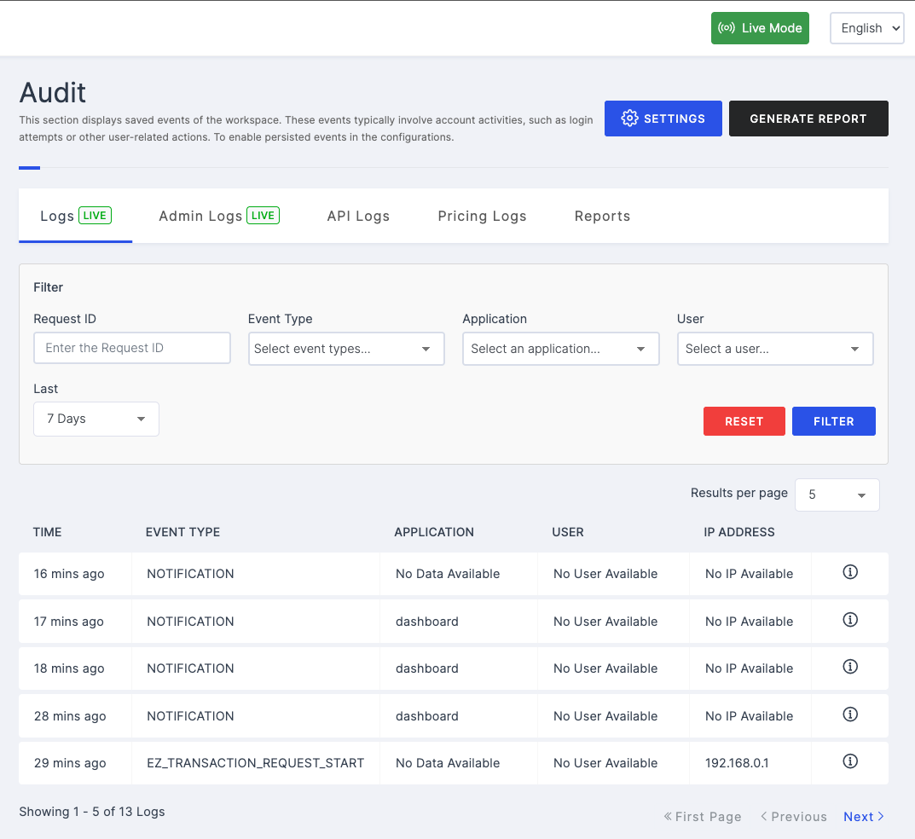This screenshot has height=839, width=915.
Task: Switch to the API Logs tab
Action: (x=358, y=216)
